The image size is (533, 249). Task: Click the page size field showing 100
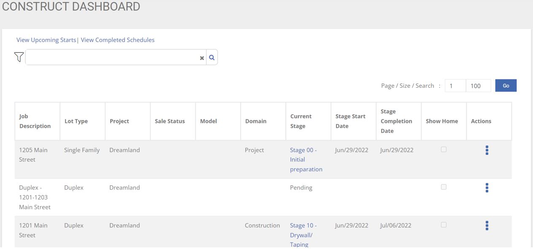[x=478, y=86]
